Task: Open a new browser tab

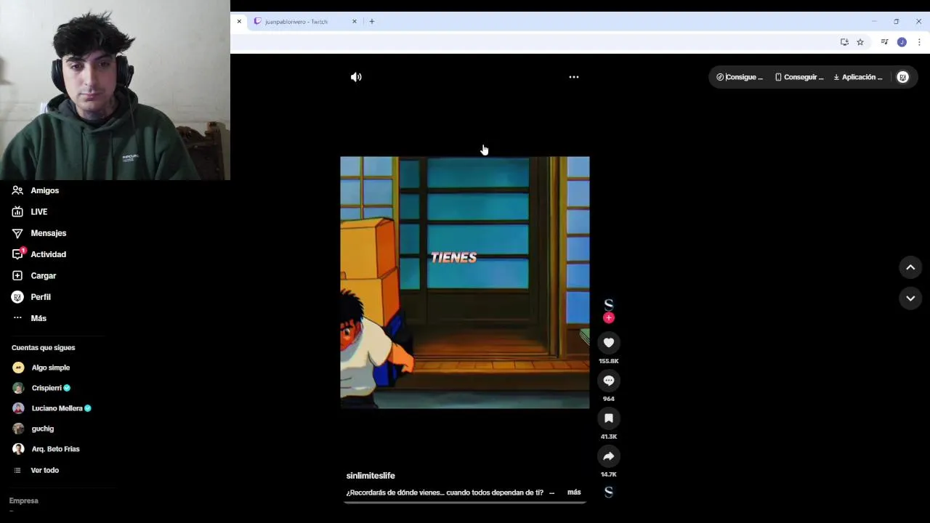Action: point(372,22)
